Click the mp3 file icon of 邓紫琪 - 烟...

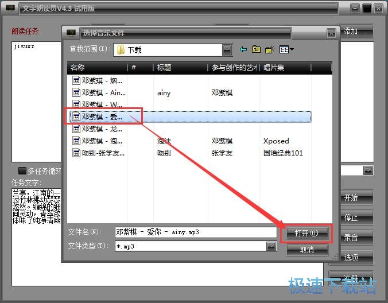coord(76,80)
